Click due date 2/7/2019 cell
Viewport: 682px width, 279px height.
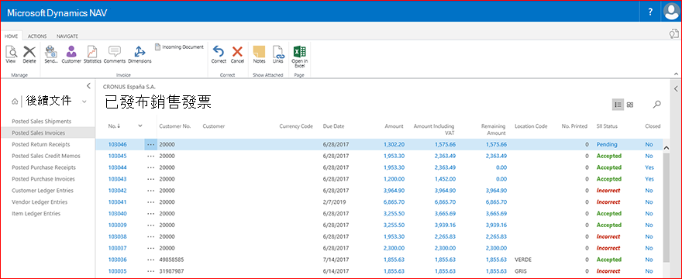click(x=334, y=202)
